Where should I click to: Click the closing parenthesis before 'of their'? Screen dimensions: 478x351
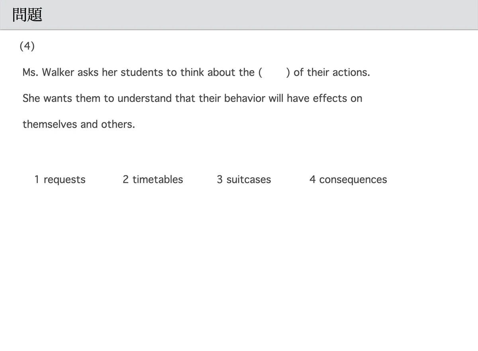(288, 73)
